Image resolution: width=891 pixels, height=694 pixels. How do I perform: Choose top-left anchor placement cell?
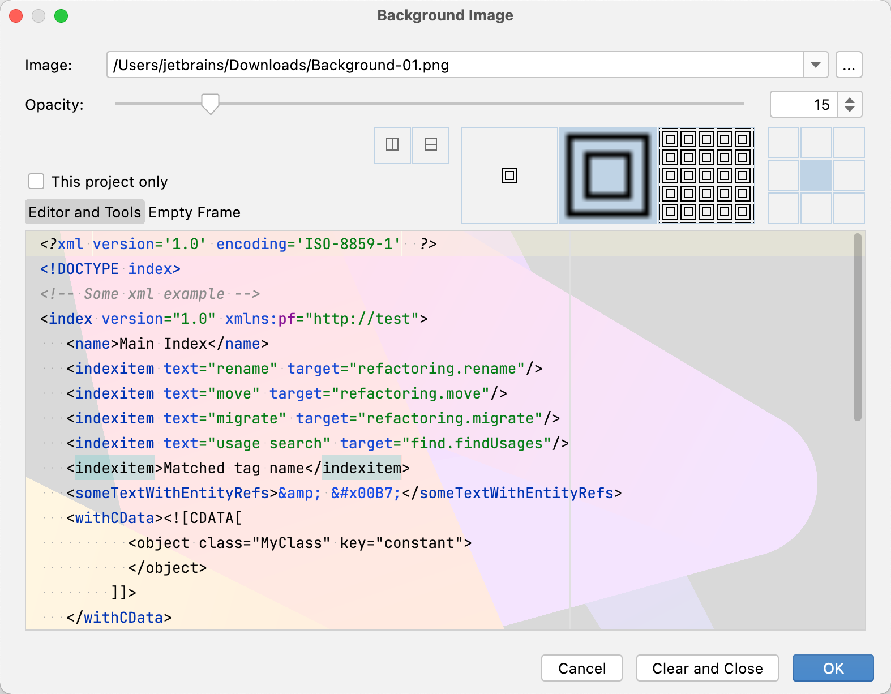click(783, 143)
